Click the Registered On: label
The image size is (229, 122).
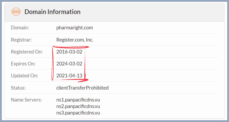pos(27,52)
